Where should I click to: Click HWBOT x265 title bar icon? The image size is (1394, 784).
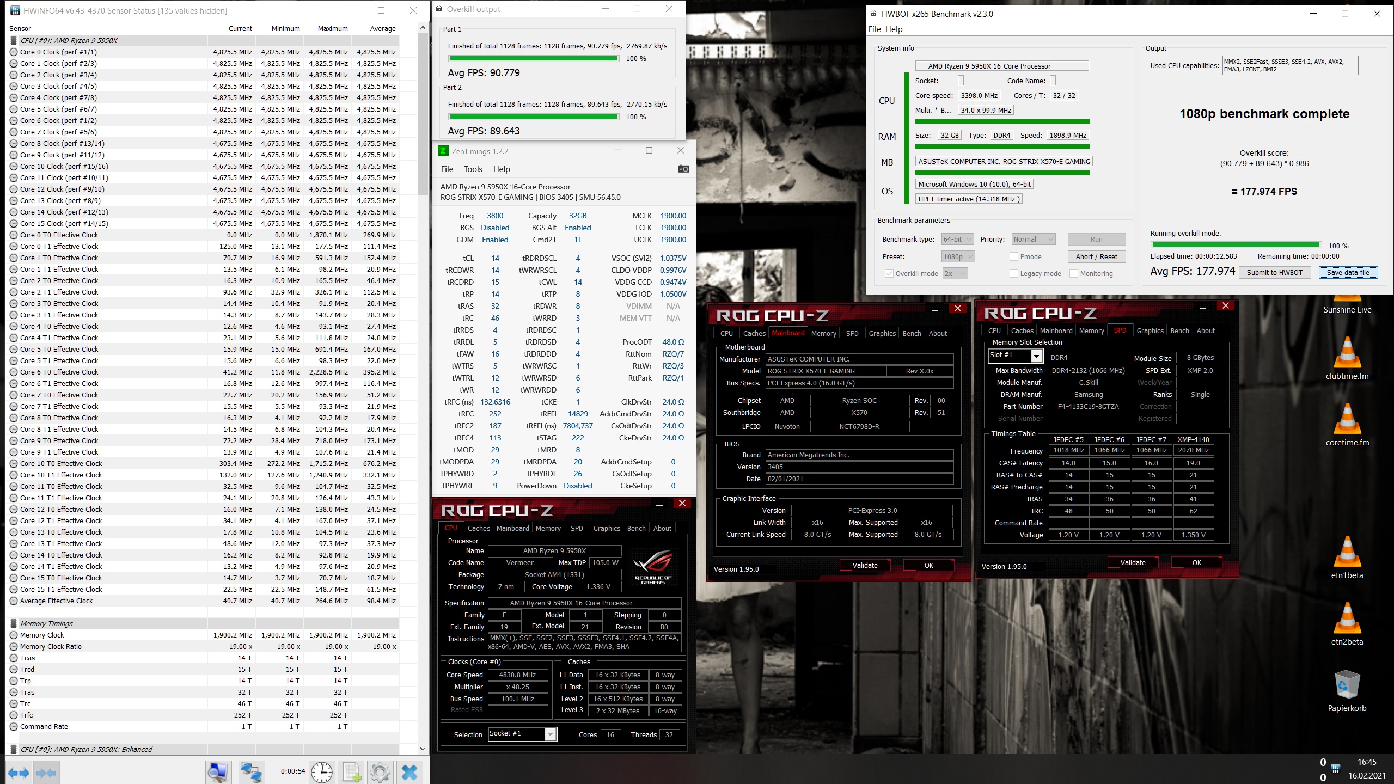pyautogui.click(x=873, y=14)
